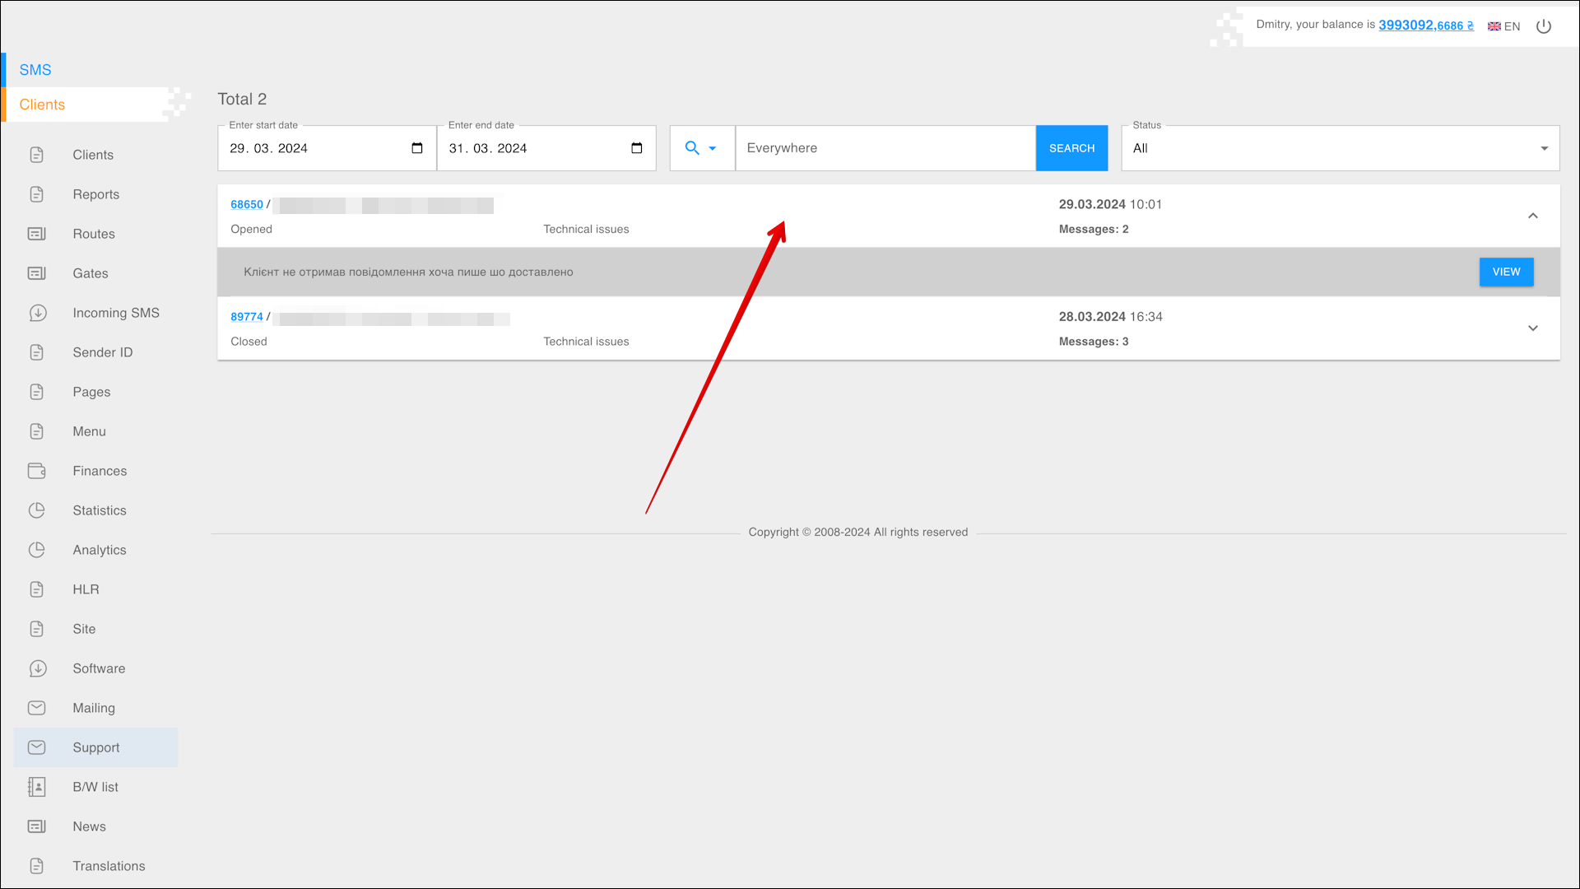
Task: Open the start date calendar picker icon
Action: tap(417, 148)
